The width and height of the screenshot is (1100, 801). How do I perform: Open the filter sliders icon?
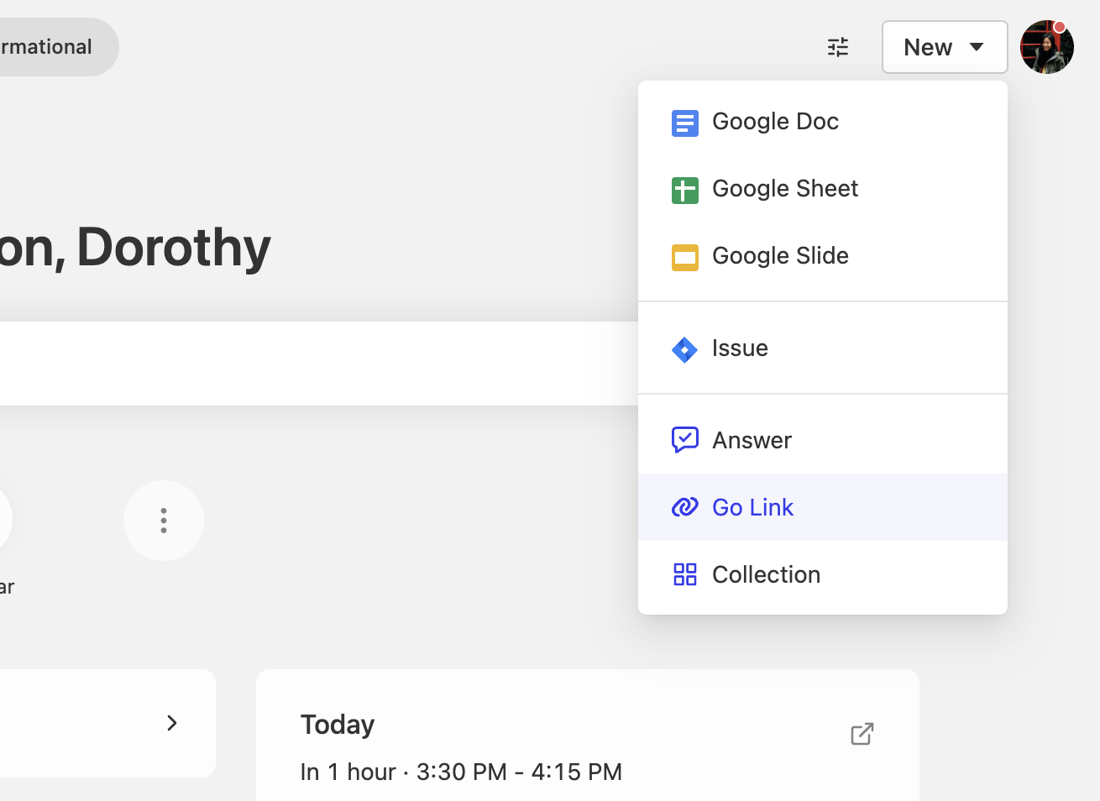[837, 47]
